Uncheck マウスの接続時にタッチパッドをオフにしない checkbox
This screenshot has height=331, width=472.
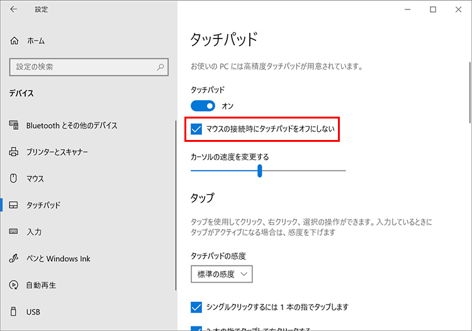tap(196, 130)
